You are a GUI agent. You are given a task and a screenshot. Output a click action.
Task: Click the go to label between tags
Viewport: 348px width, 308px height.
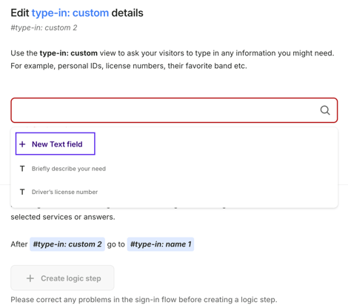pos(116,244)
